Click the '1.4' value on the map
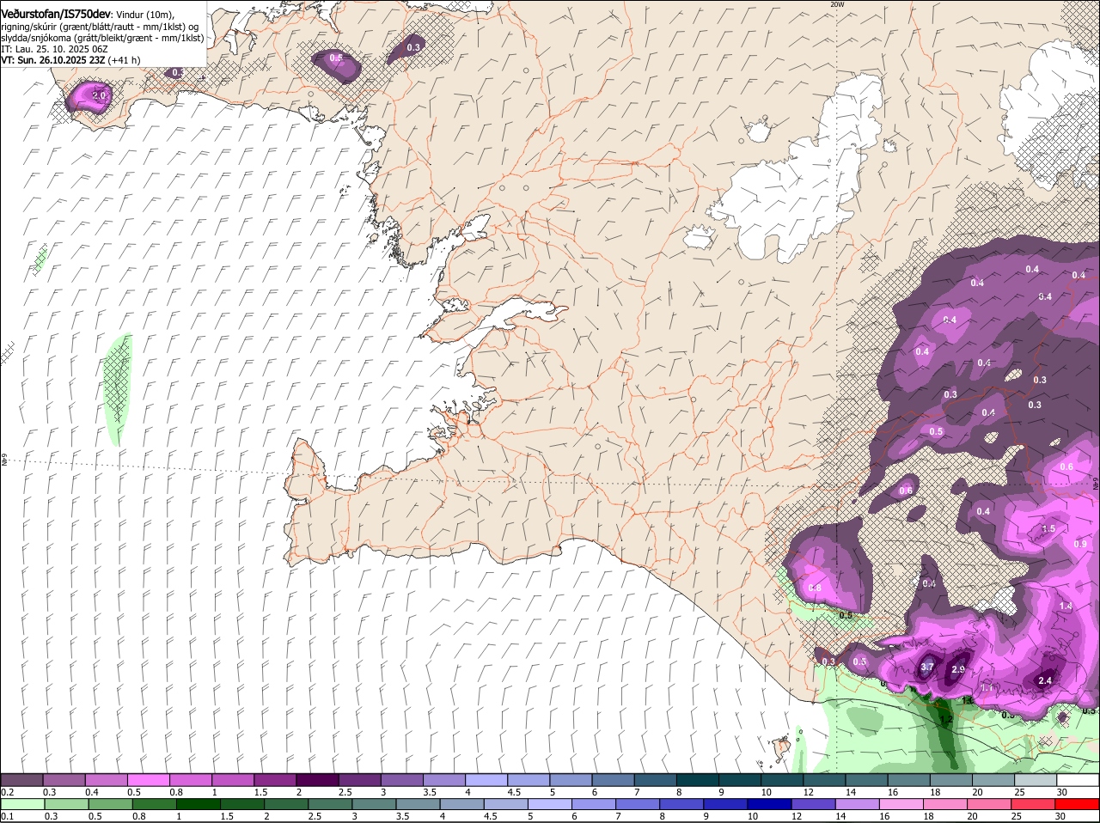This screenshot has height=823, width=1100. pyautogui.click(x=1066, y=606)
